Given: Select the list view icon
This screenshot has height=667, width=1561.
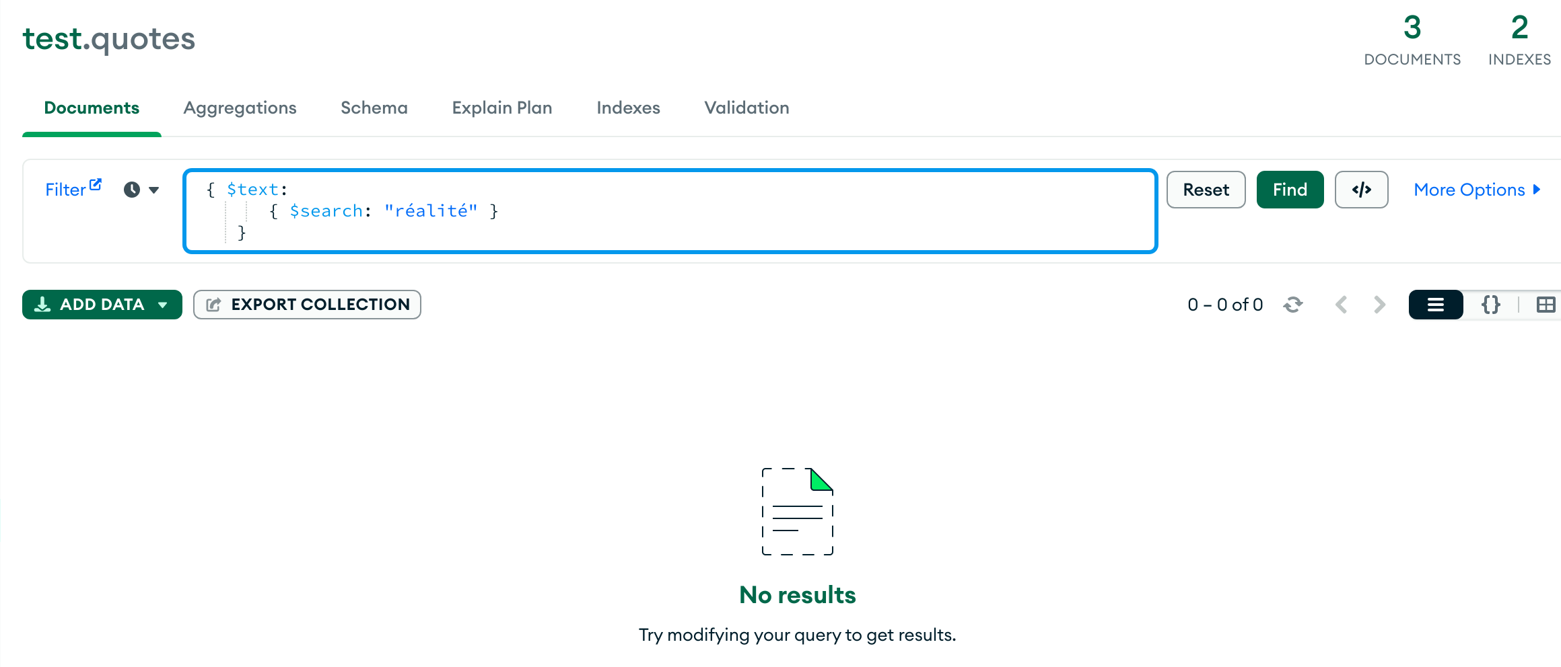Looking at the screenshot, I should pos(1436,304).
